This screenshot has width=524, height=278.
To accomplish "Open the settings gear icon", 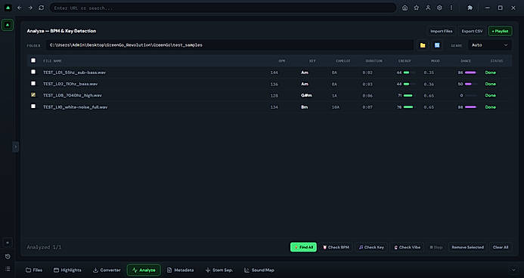I will (x=439, y=8).
